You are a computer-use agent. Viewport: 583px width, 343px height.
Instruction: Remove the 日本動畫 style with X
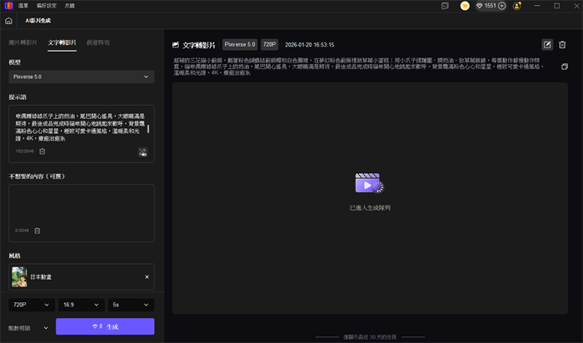click(147, 277)
